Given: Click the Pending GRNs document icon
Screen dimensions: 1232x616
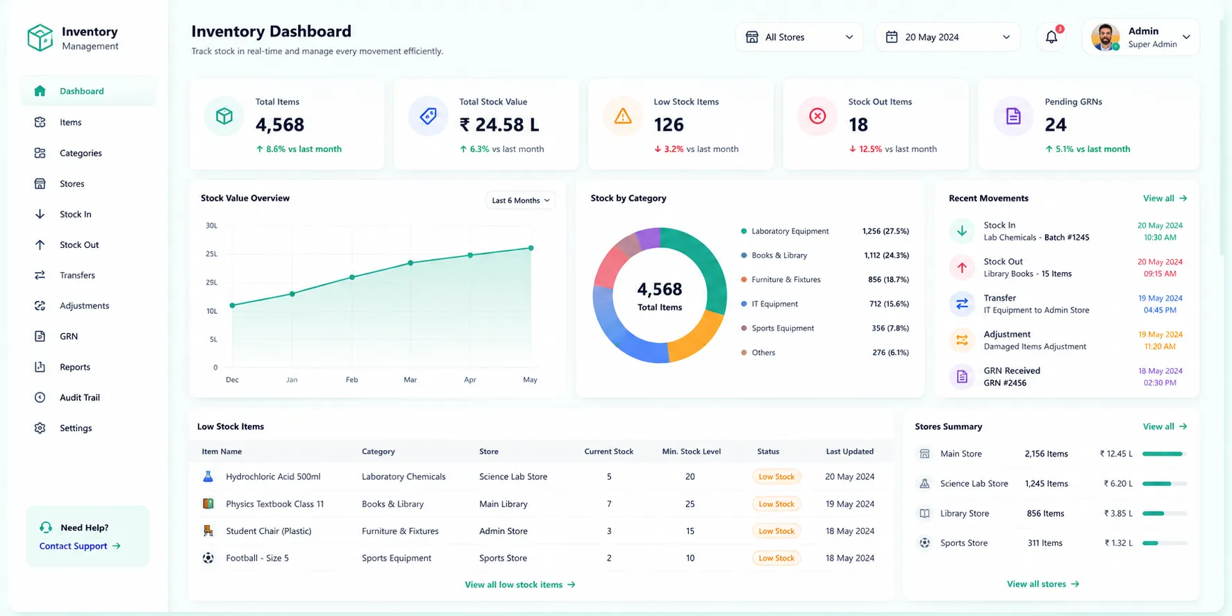Looking at the screenshot, I should pyautogui.click(x=1013, y=116).
